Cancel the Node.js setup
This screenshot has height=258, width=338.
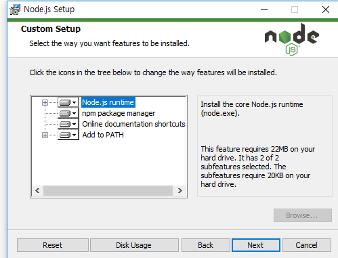(307, 245)
